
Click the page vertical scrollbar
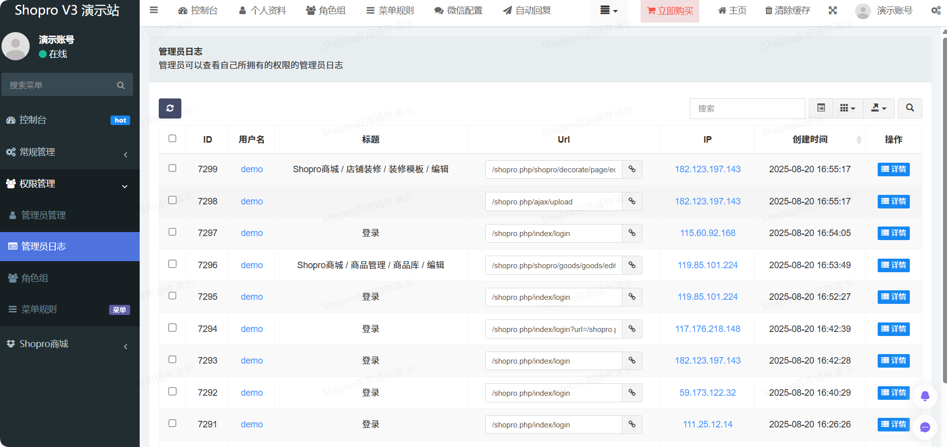[944, 210]
